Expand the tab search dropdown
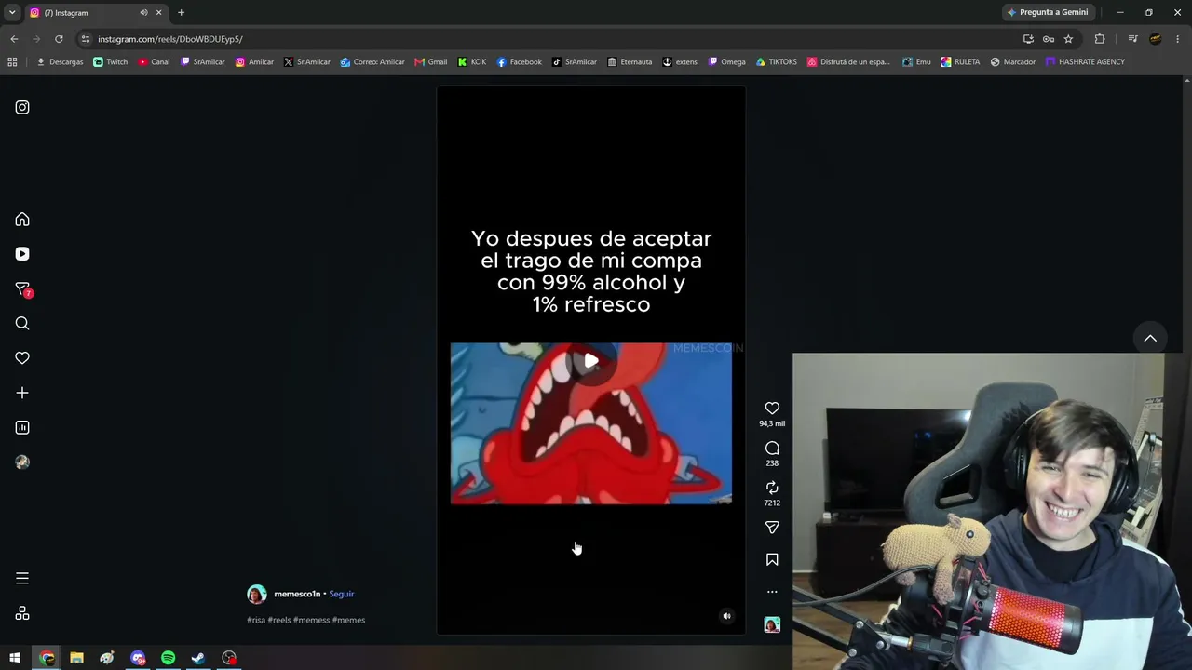The height and width of the screenshot is (670, 1192). (x=12, y=13)
